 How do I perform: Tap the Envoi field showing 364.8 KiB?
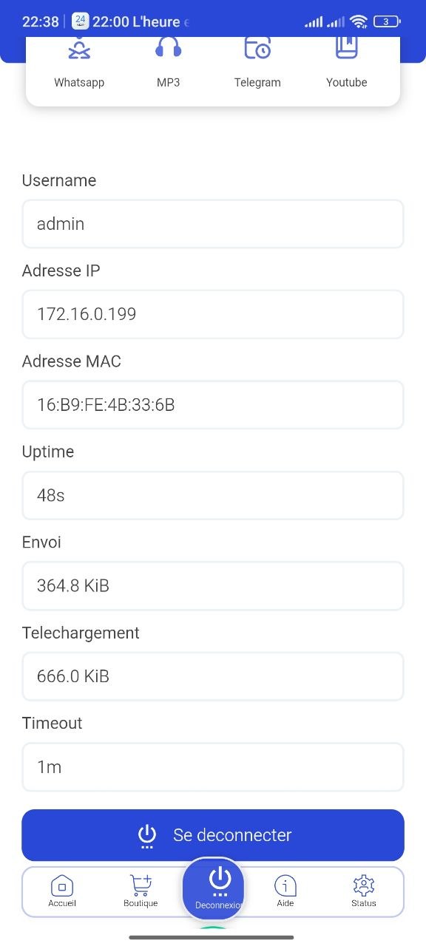coord(213,586)
